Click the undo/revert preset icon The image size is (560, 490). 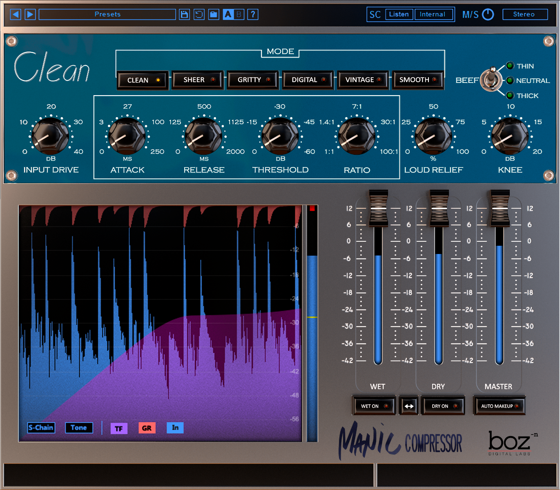(x=199, y=14)
